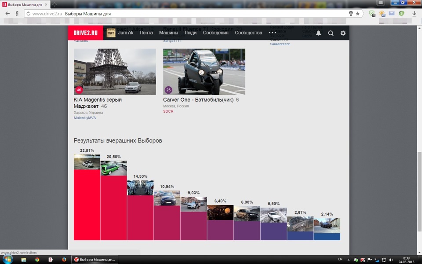Open volume control in system tray

(391, 260)
